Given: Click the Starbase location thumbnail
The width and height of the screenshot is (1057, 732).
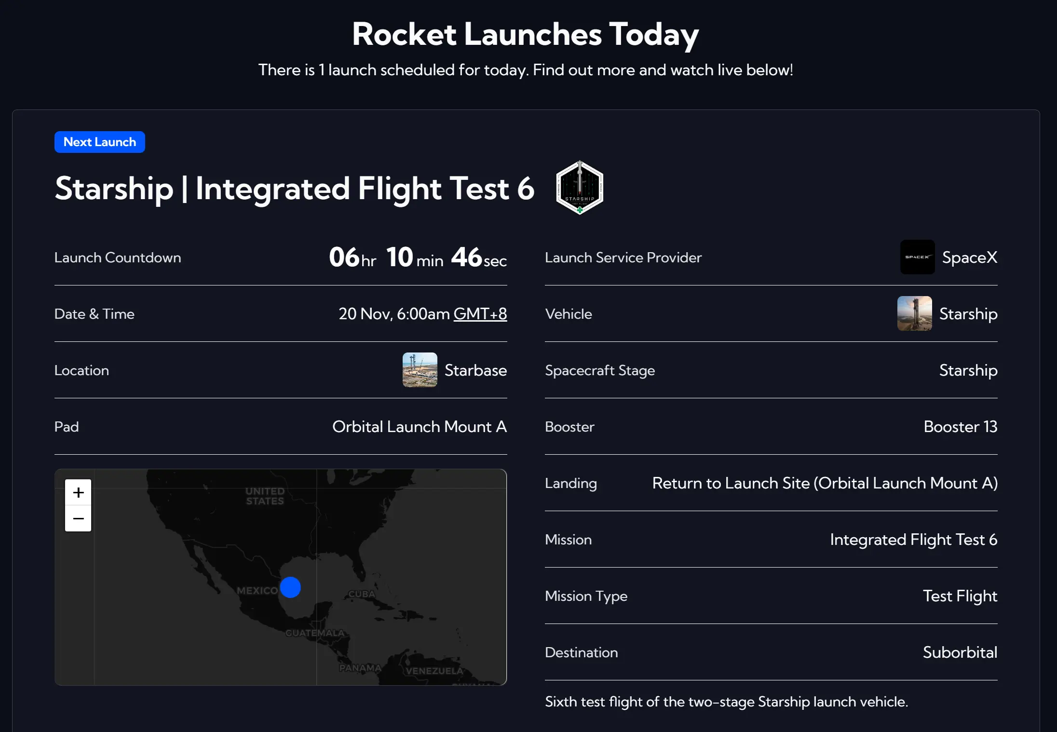Looking at the screenshot, I should (420, 370).
